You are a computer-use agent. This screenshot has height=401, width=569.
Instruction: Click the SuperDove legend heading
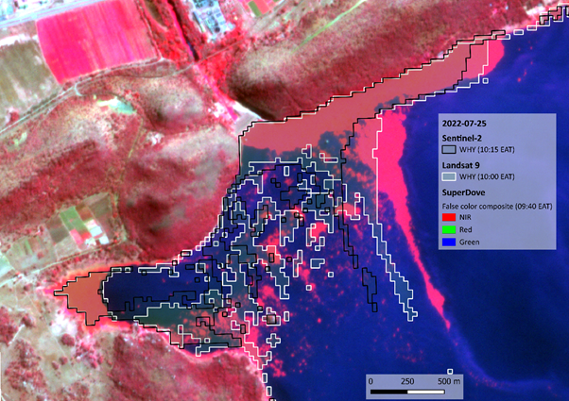(x=463, y=192)
